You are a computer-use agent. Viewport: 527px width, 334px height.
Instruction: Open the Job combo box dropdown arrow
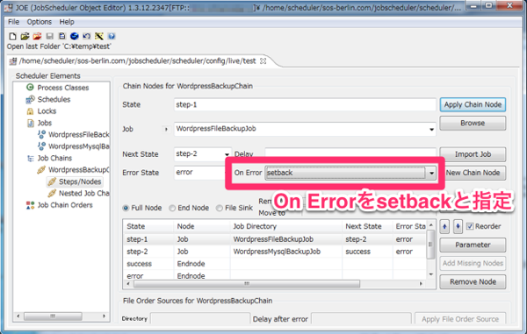pyautogui.click(x=431, y=130)
